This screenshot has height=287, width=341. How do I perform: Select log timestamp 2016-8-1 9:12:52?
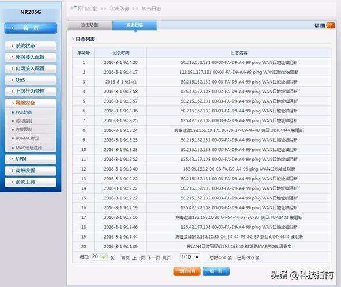pos(121,159)
